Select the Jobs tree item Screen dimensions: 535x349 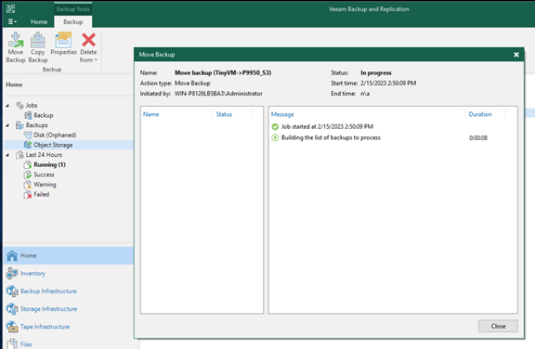click(x=32, y=105)
